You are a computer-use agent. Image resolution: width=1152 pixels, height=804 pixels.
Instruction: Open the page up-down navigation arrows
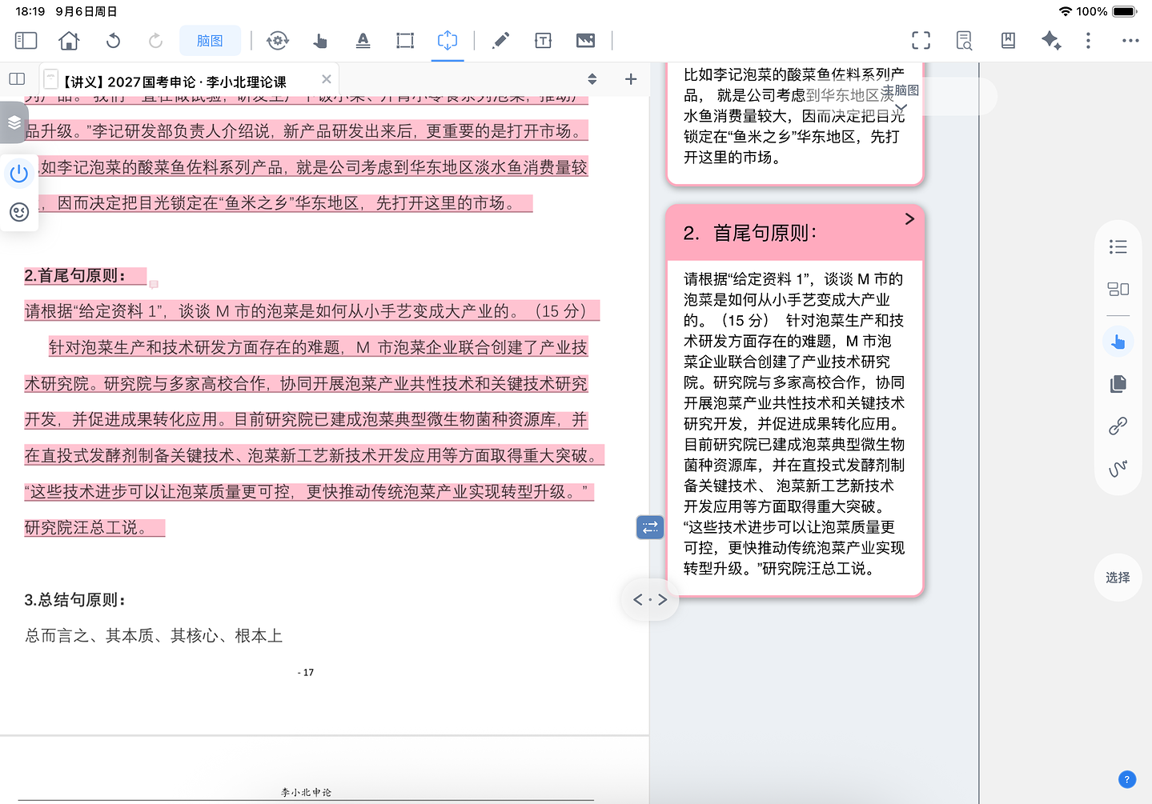[592, 78]
